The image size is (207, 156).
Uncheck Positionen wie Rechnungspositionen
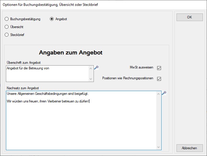[159, 79]
